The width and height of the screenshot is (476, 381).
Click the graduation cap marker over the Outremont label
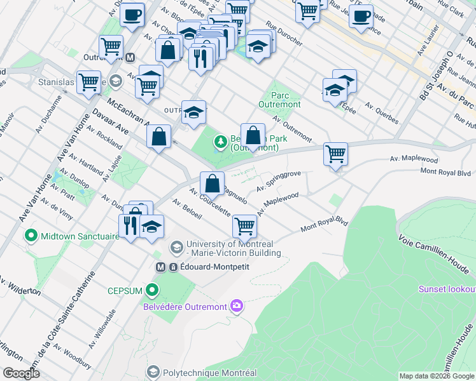[x=193, y=114]
